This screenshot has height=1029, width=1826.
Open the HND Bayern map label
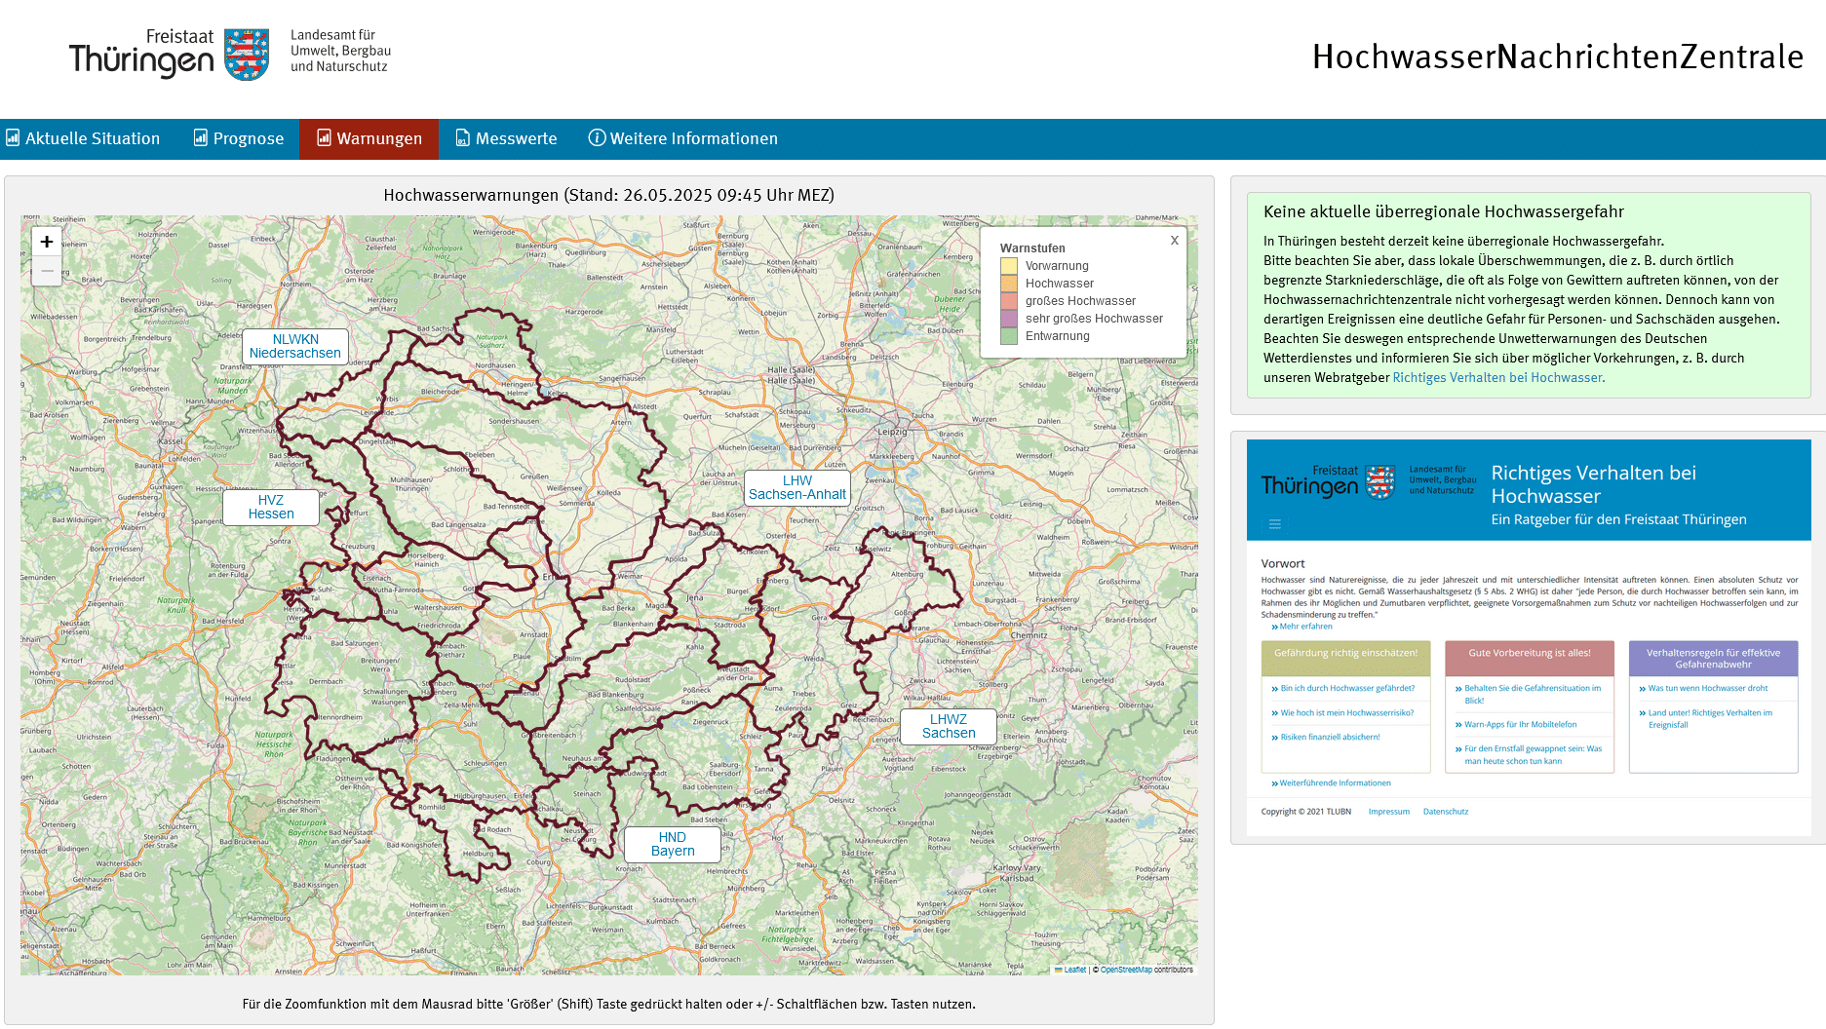(x=672, y=844)
